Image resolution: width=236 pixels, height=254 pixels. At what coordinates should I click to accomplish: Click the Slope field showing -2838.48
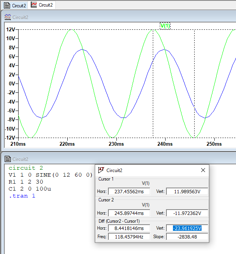pyautogui.click(x=187, y=236)
